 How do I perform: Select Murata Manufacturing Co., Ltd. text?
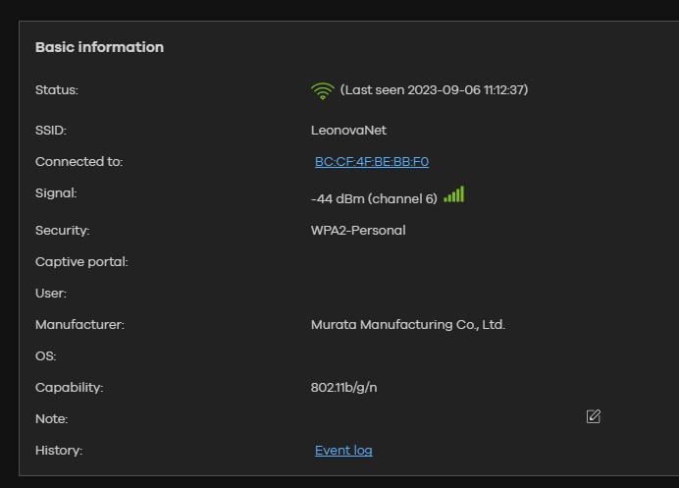407,325
